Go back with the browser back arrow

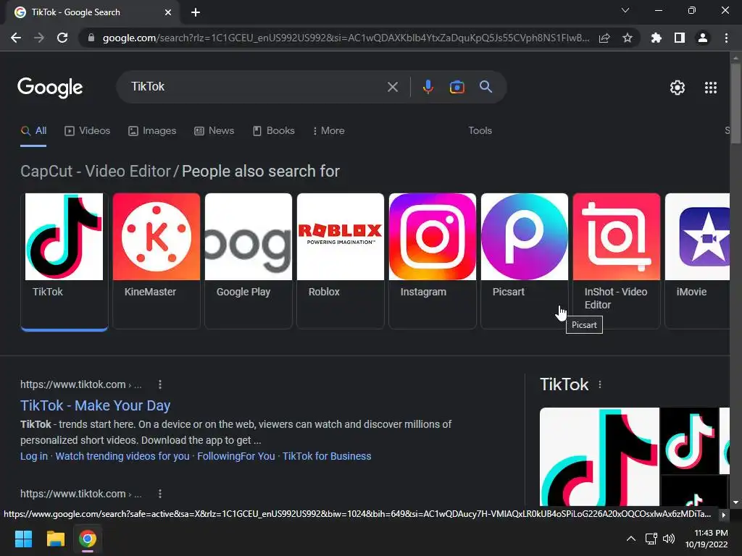(x=16, y=38)
